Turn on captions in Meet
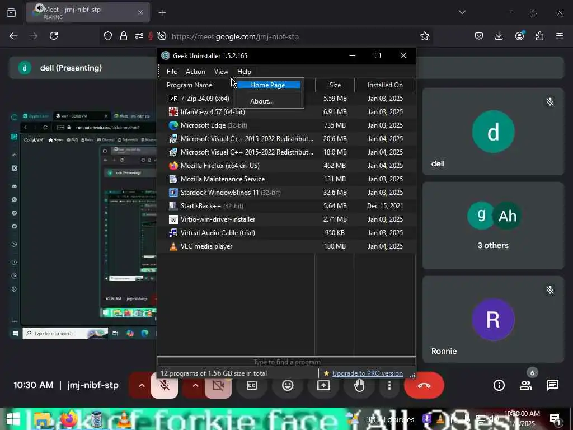573x430 pixels. tap(252, 385)
